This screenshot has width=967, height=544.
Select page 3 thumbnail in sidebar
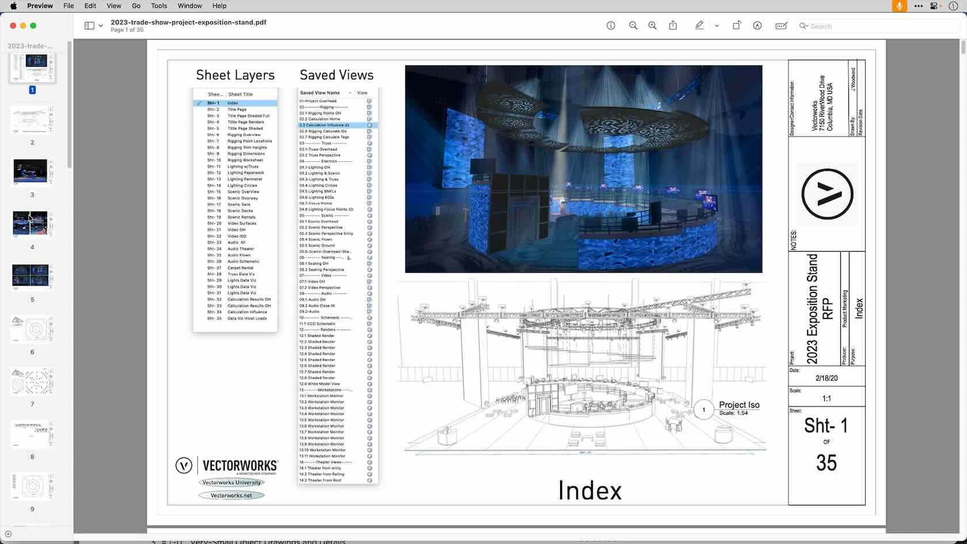click(x=32, y=171)
